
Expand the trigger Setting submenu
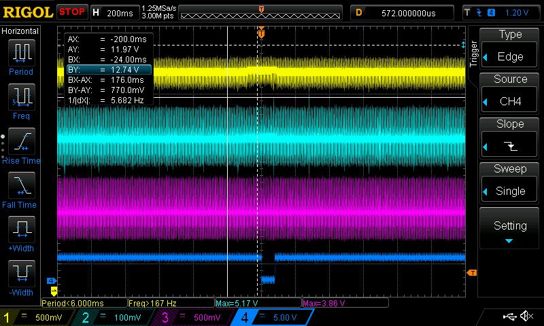point(509,228)
